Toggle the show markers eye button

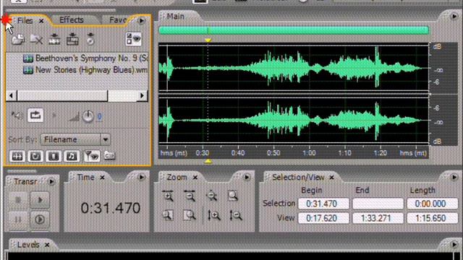[92, 156]
